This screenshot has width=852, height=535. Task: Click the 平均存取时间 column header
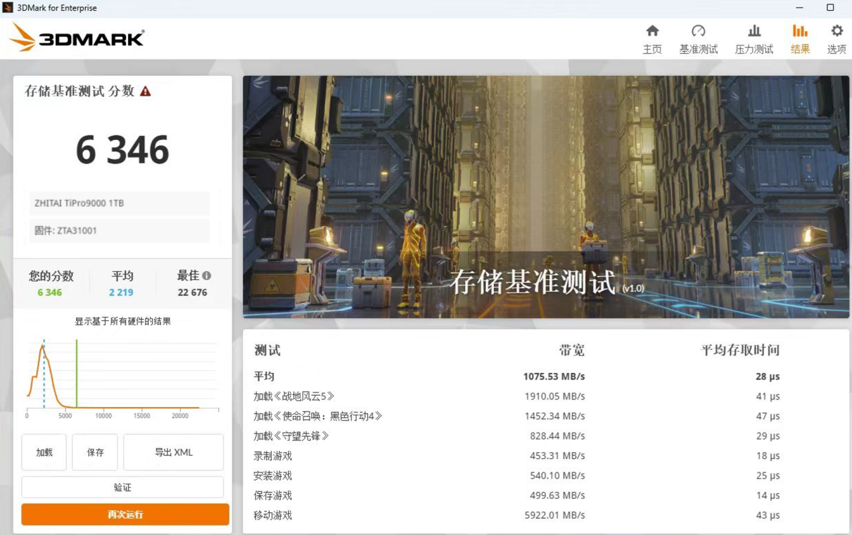click(x=740, y=350)
